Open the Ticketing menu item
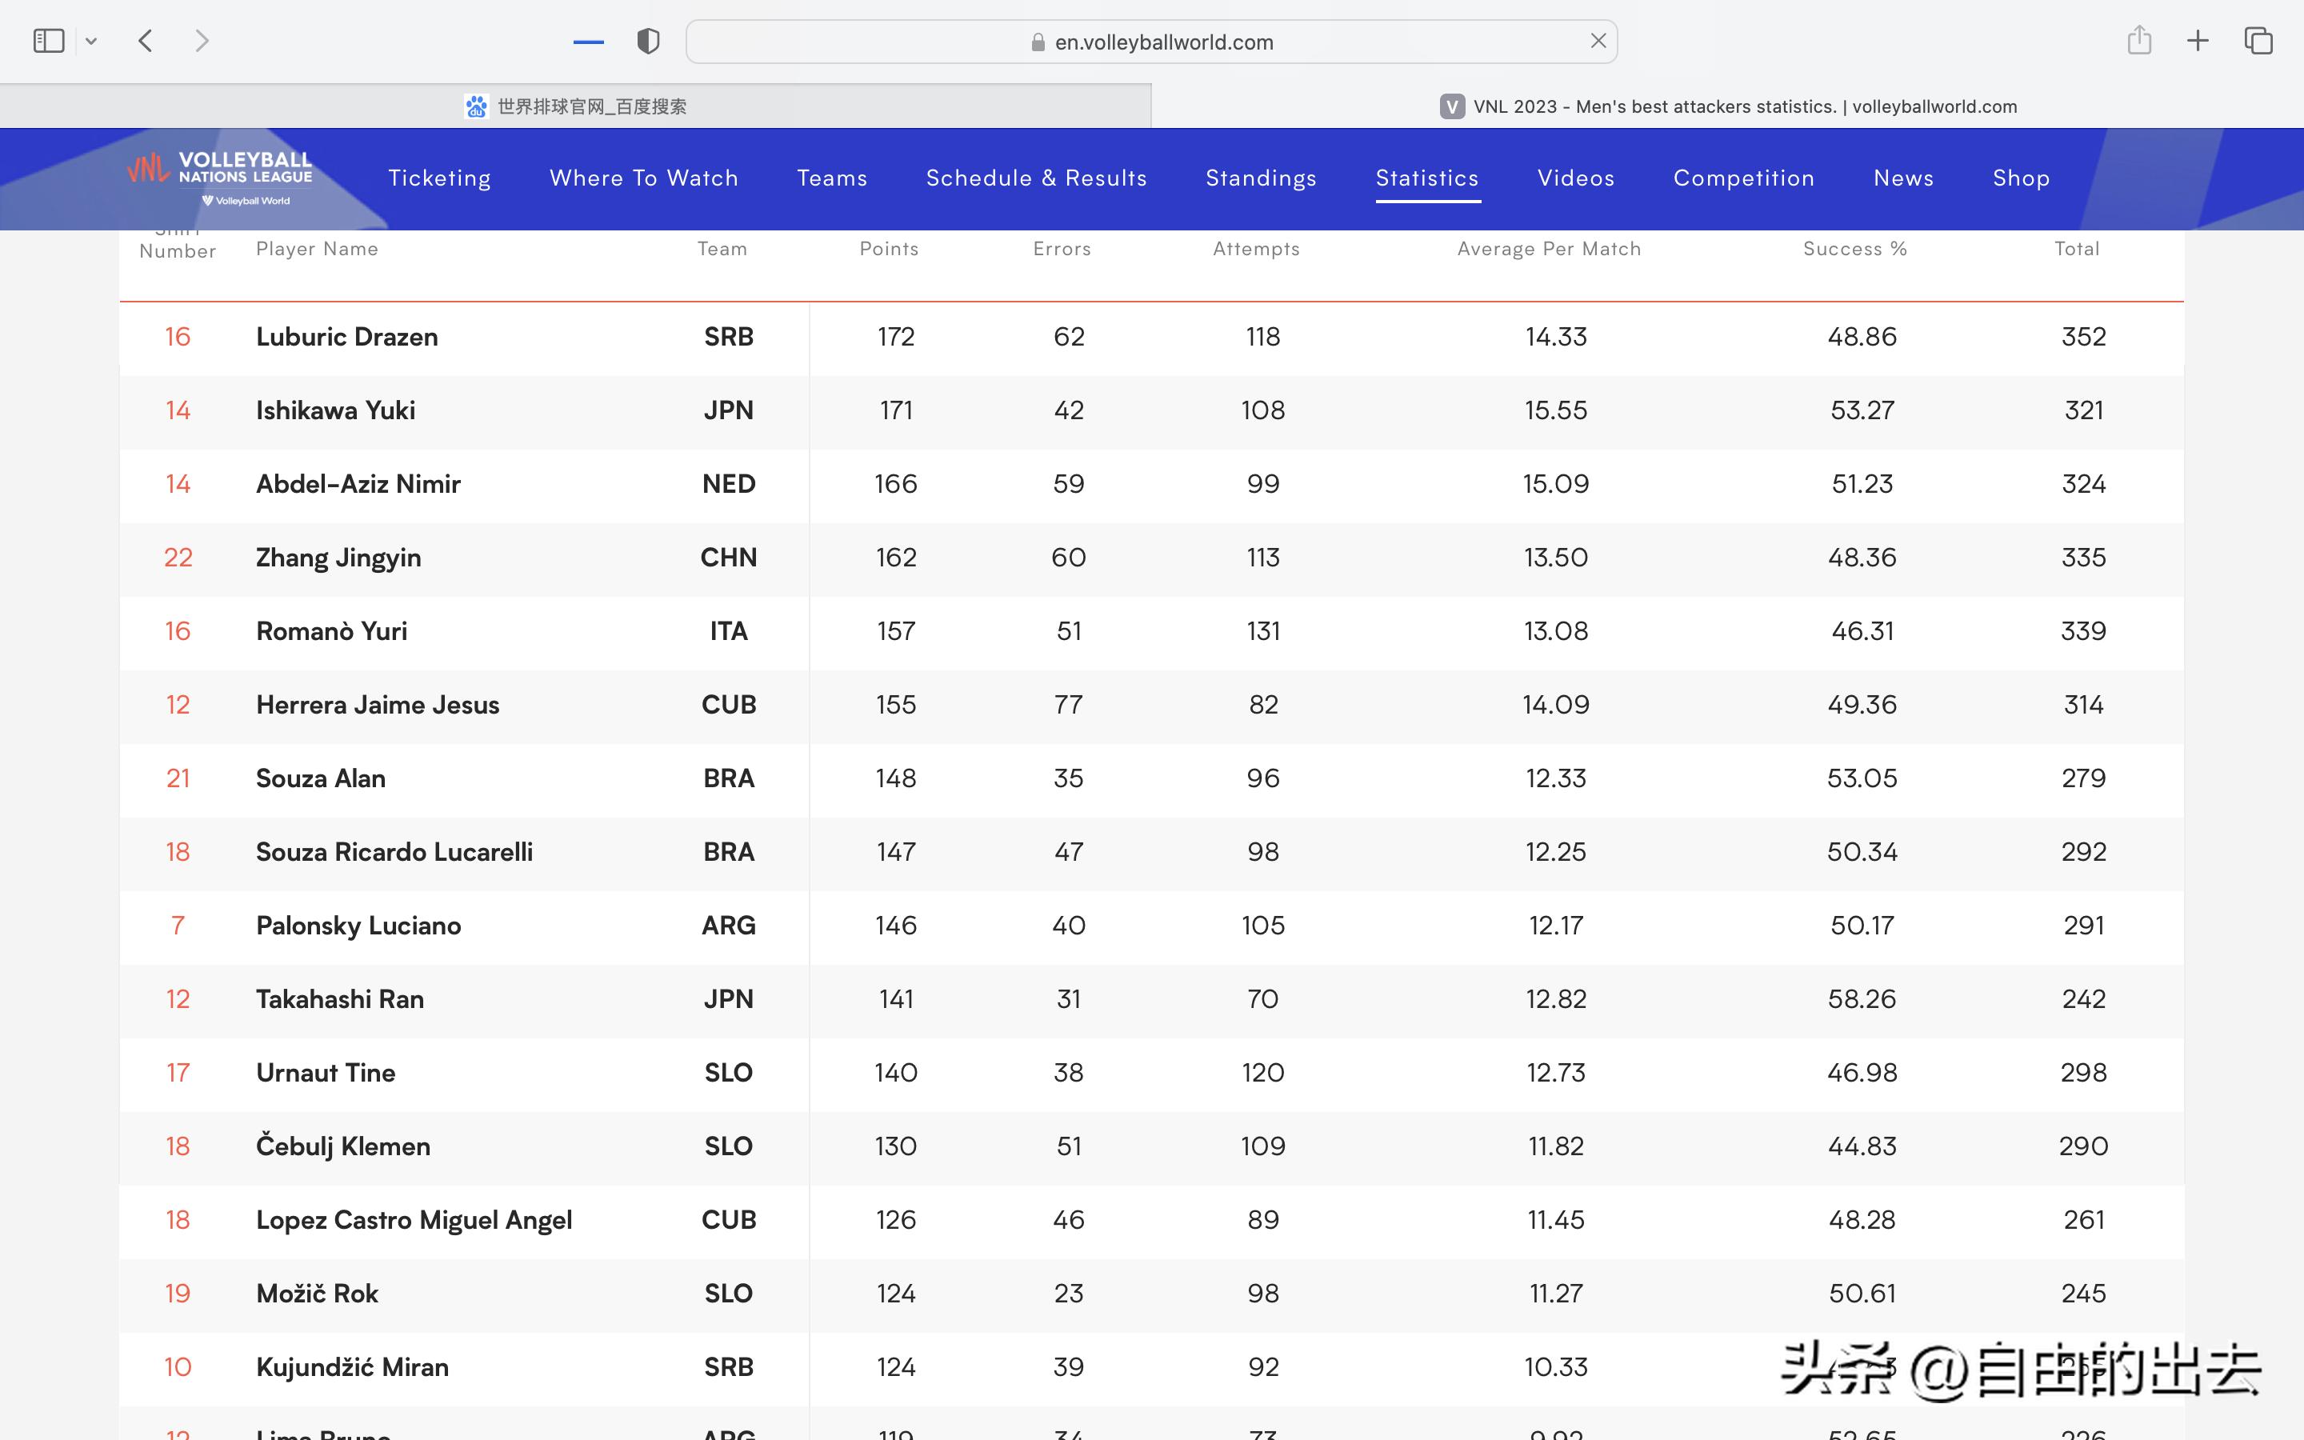 click(439, 178)
